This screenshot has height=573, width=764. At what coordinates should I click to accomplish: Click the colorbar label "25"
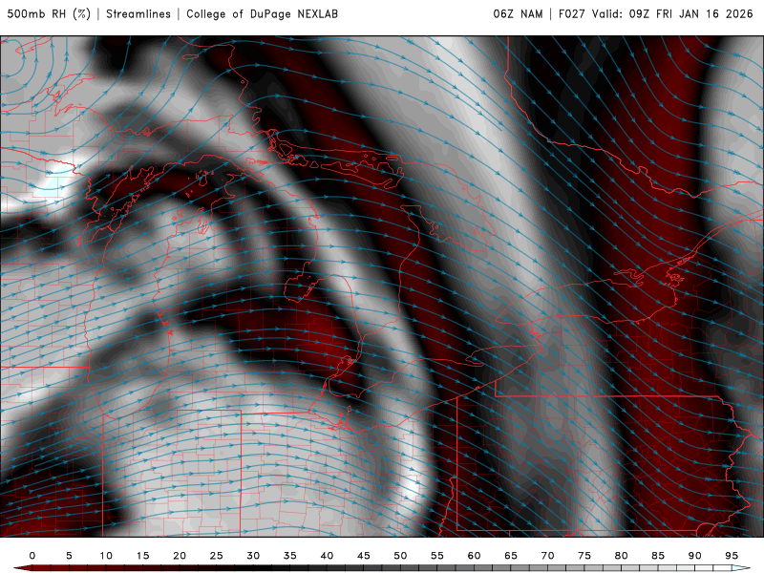pos(217,556)
